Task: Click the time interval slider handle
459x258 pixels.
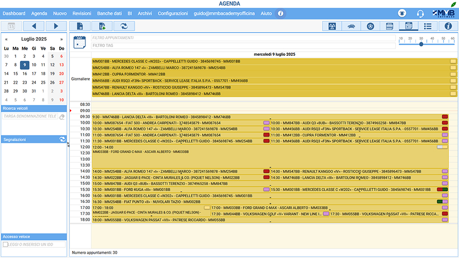Action: coord(421,44)
